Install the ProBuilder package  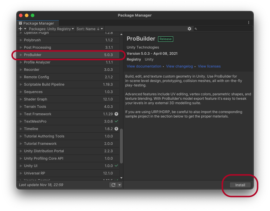(x=240, y=185)
